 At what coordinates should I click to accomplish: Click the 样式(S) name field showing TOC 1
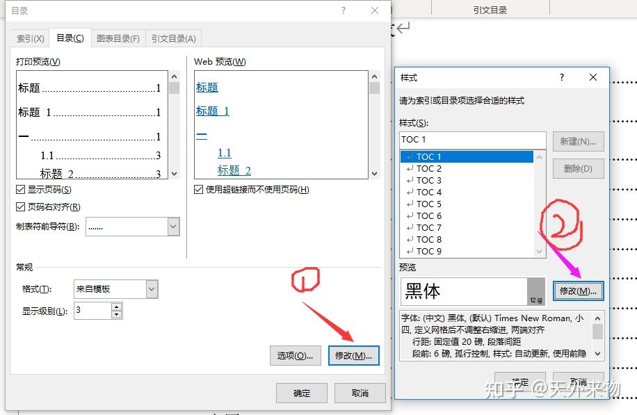473,140
